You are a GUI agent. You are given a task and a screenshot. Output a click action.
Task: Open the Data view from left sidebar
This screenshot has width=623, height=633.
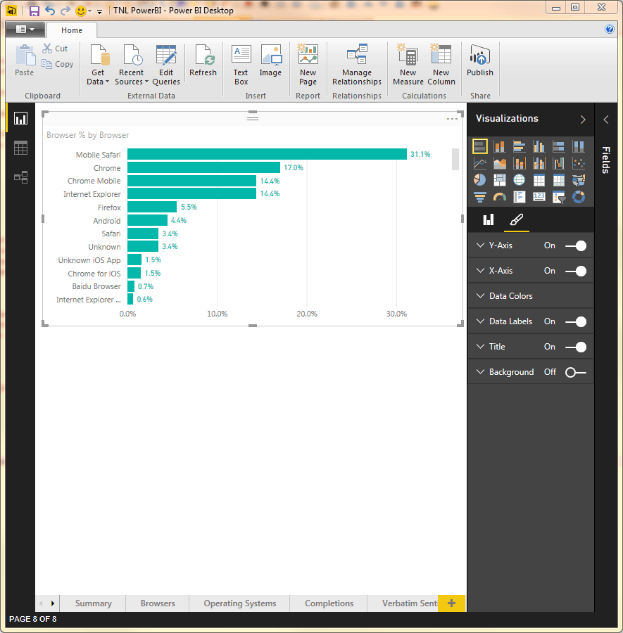20,148
